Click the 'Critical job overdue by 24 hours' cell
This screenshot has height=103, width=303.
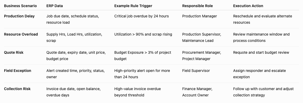(x=141, y=16)
